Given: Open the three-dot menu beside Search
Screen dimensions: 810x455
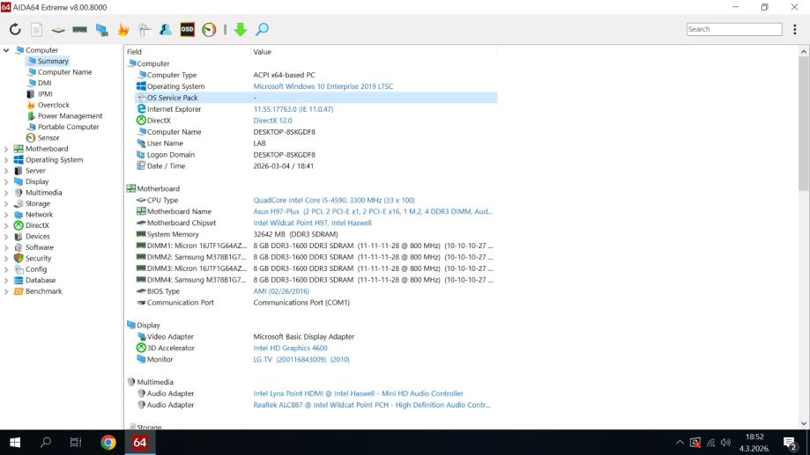Looking at the screenshot, I should click(x=795, y=29).
